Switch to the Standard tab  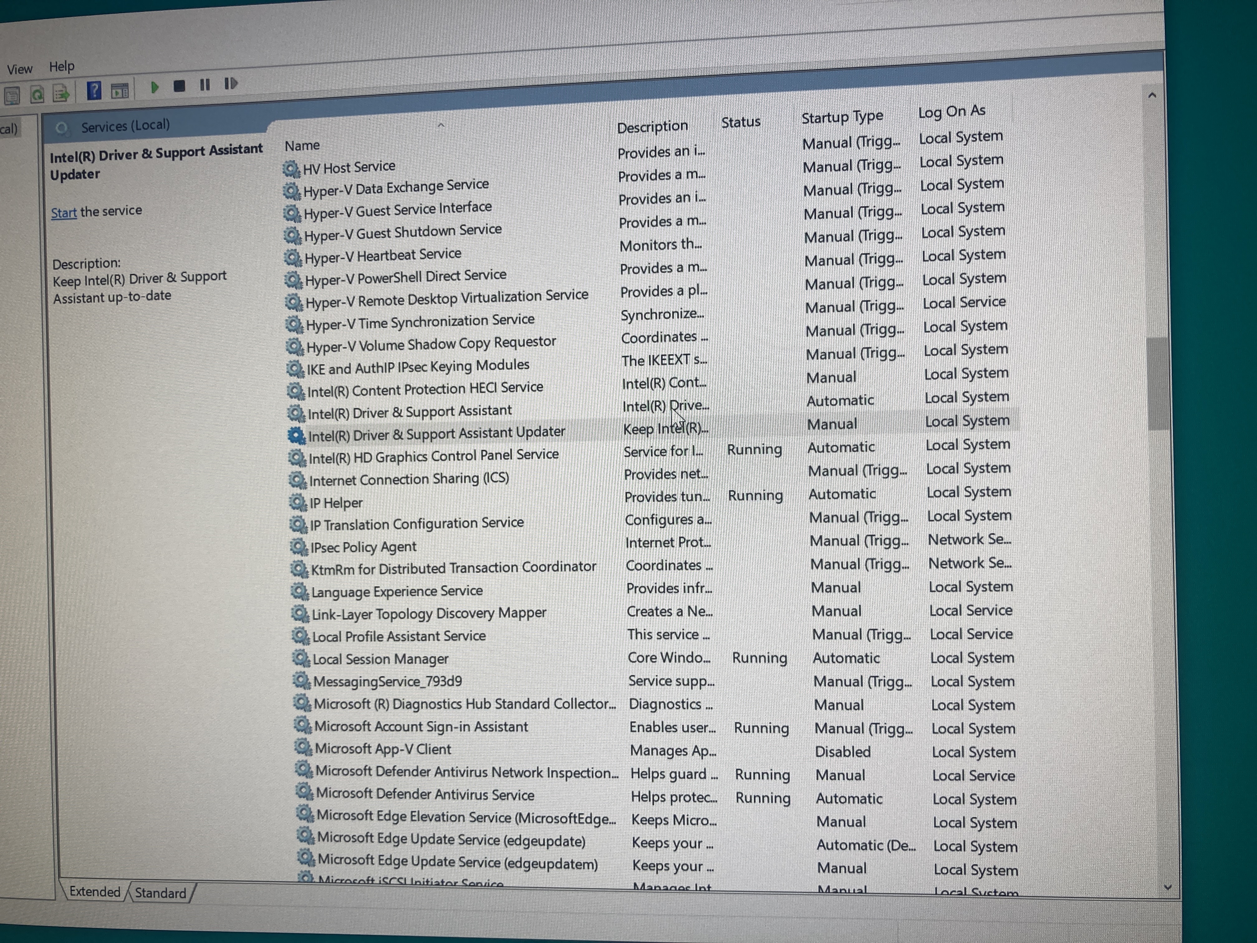click(x=160, y=893)
